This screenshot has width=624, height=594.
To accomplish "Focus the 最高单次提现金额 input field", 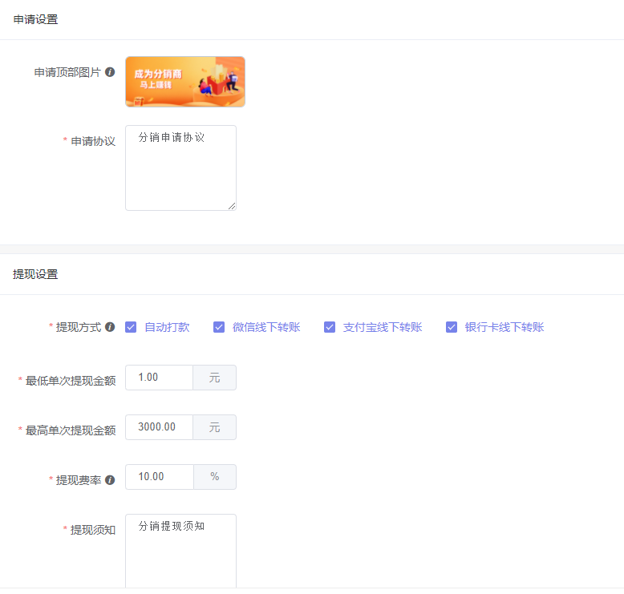I will click(159, 427).
